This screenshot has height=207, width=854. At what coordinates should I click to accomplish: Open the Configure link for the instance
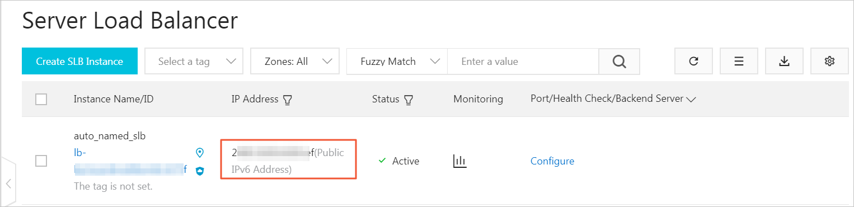552,161
